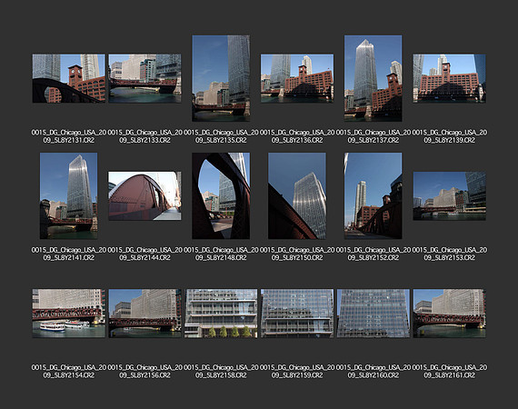Click filename label ending SL8Y2131.CR2
This screenshot has width=518, height=409.
[x=69, y=136]
